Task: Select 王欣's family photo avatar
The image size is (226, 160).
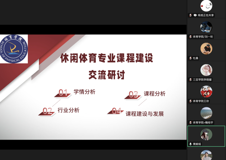Action: pos(206,91)
